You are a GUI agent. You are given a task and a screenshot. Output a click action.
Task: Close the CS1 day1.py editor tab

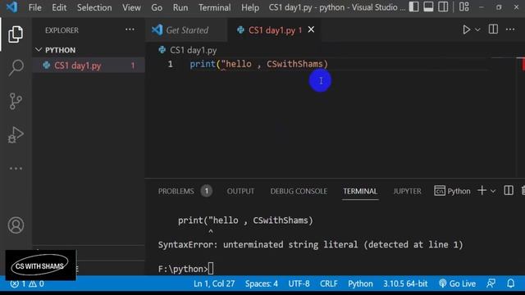[x=311, y=29]
